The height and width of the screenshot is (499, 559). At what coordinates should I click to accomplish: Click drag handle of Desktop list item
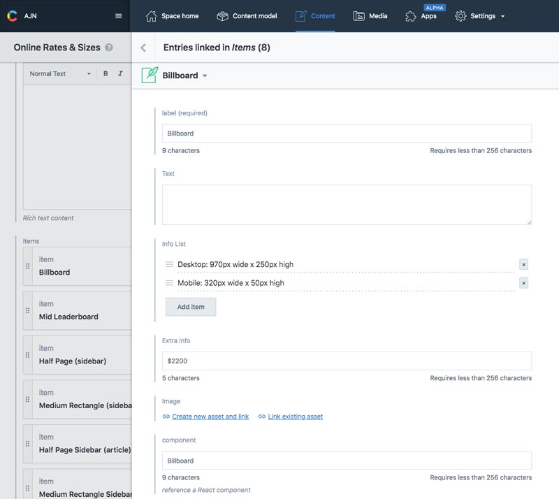[169, 264]
